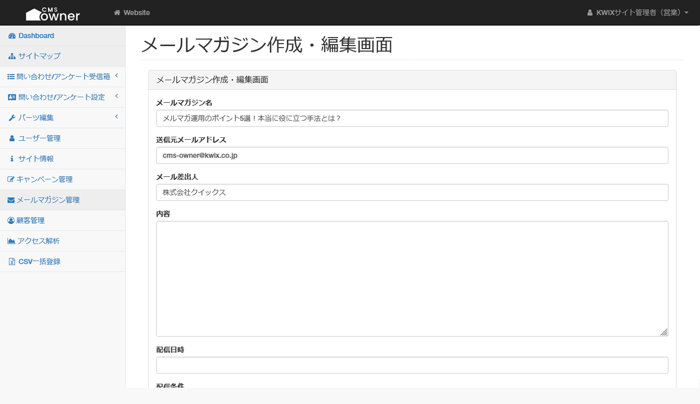700x404 pixels.
Task: Open the Website link in the top bar
Action: 132,12
